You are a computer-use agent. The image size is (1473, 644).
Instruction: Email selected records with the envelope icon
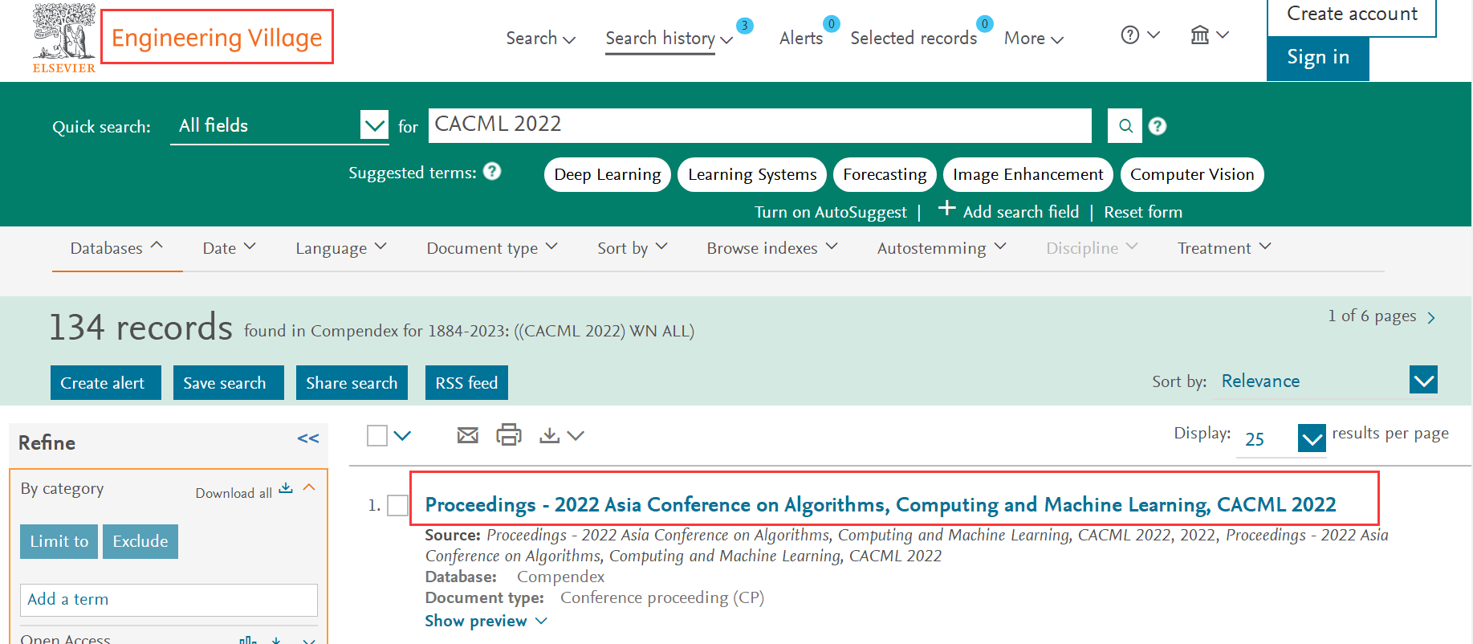coord(468,435)
